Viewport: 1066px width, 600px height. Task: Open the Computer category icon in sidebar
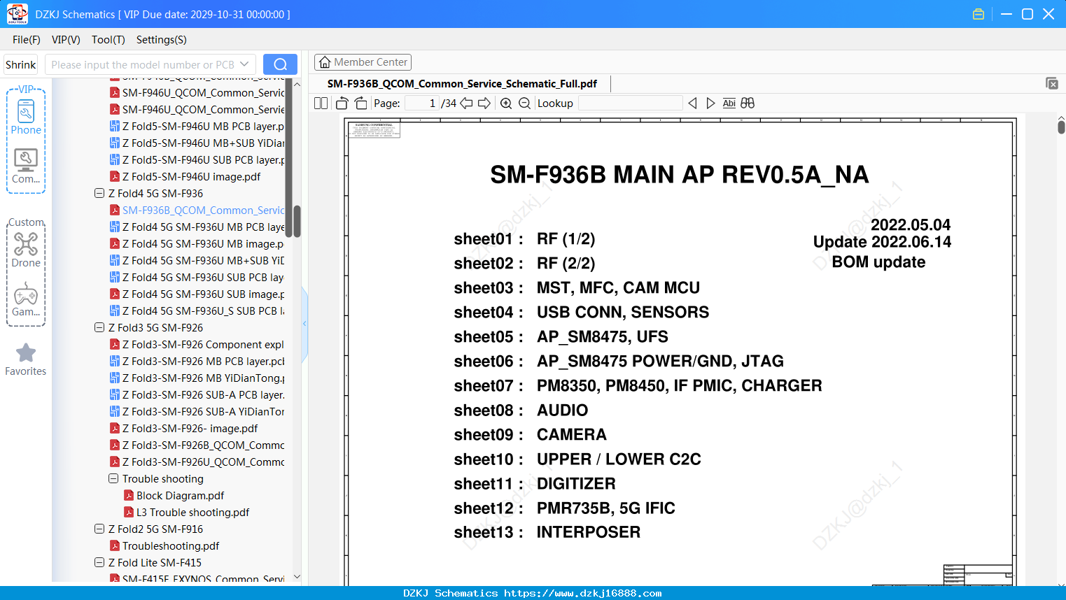point(26,166)
